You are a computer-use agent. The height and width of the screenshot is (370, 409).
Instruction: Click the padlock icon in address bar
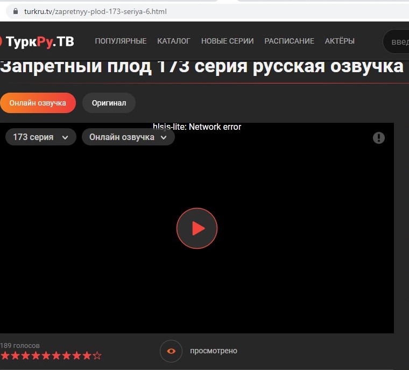(15, 11)
